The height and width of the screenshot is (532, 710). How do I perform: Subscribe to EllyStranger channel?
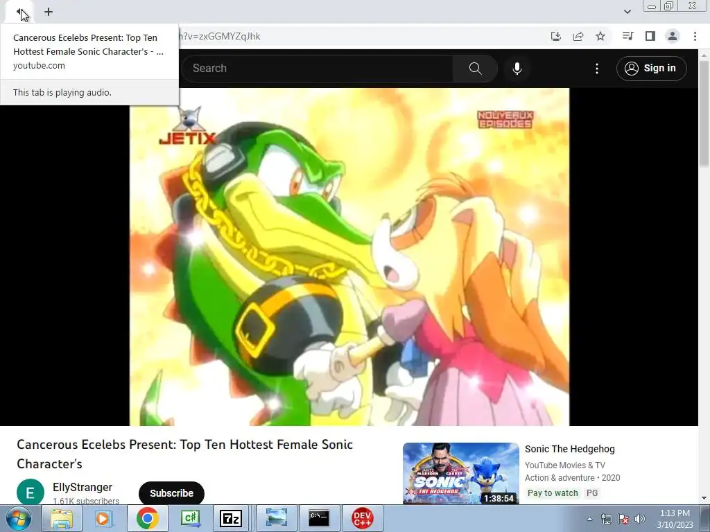pyautogui.click(x=172, y=493)
